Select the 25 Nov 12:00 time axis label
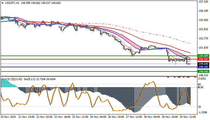This screenshot has height=120, width=210. pos(80,117)
